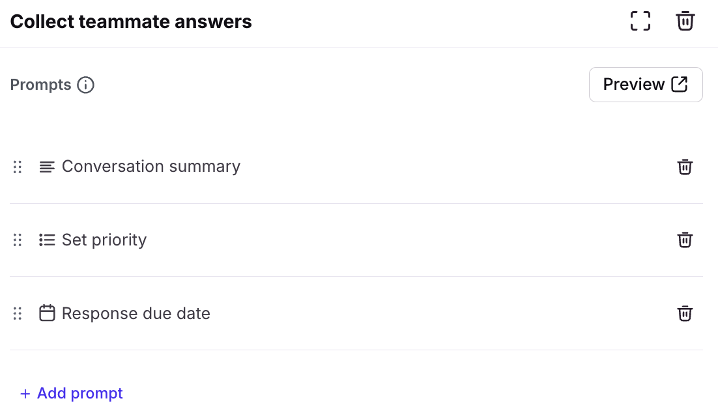Delete the Collect teammate answers block
This screenshot has width=718, height=418.
[685, 21]
